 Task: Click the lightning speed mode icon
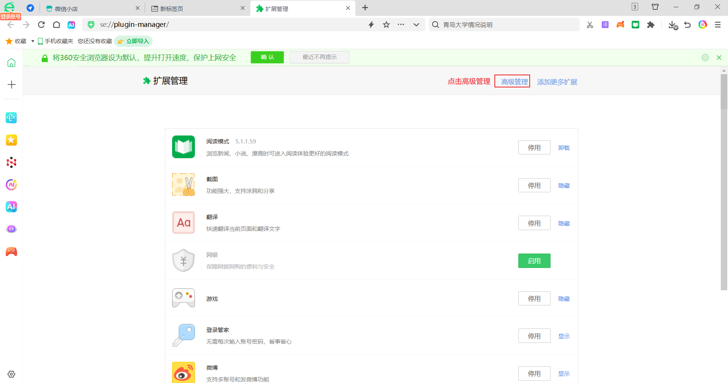click(371, 25)
